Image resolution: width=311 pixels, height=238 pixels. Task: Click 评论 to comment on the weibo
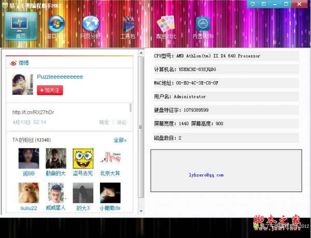point(121,123)
